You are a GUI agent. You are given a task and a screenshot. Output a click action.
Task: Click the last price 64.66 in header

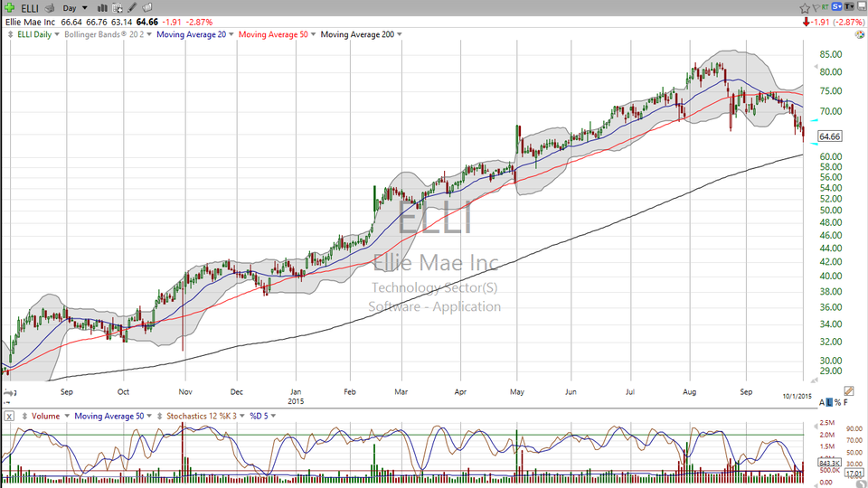(x=147, y=22)
